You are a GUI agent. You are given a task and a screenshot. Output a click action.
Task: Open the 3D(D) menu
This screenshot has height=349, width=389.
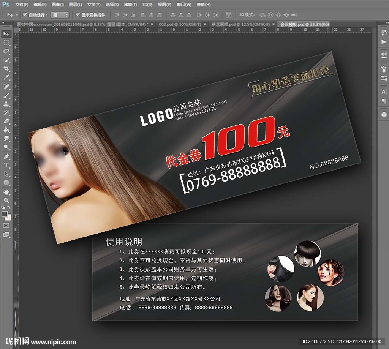pyautogui.click(x=147, y=5)
